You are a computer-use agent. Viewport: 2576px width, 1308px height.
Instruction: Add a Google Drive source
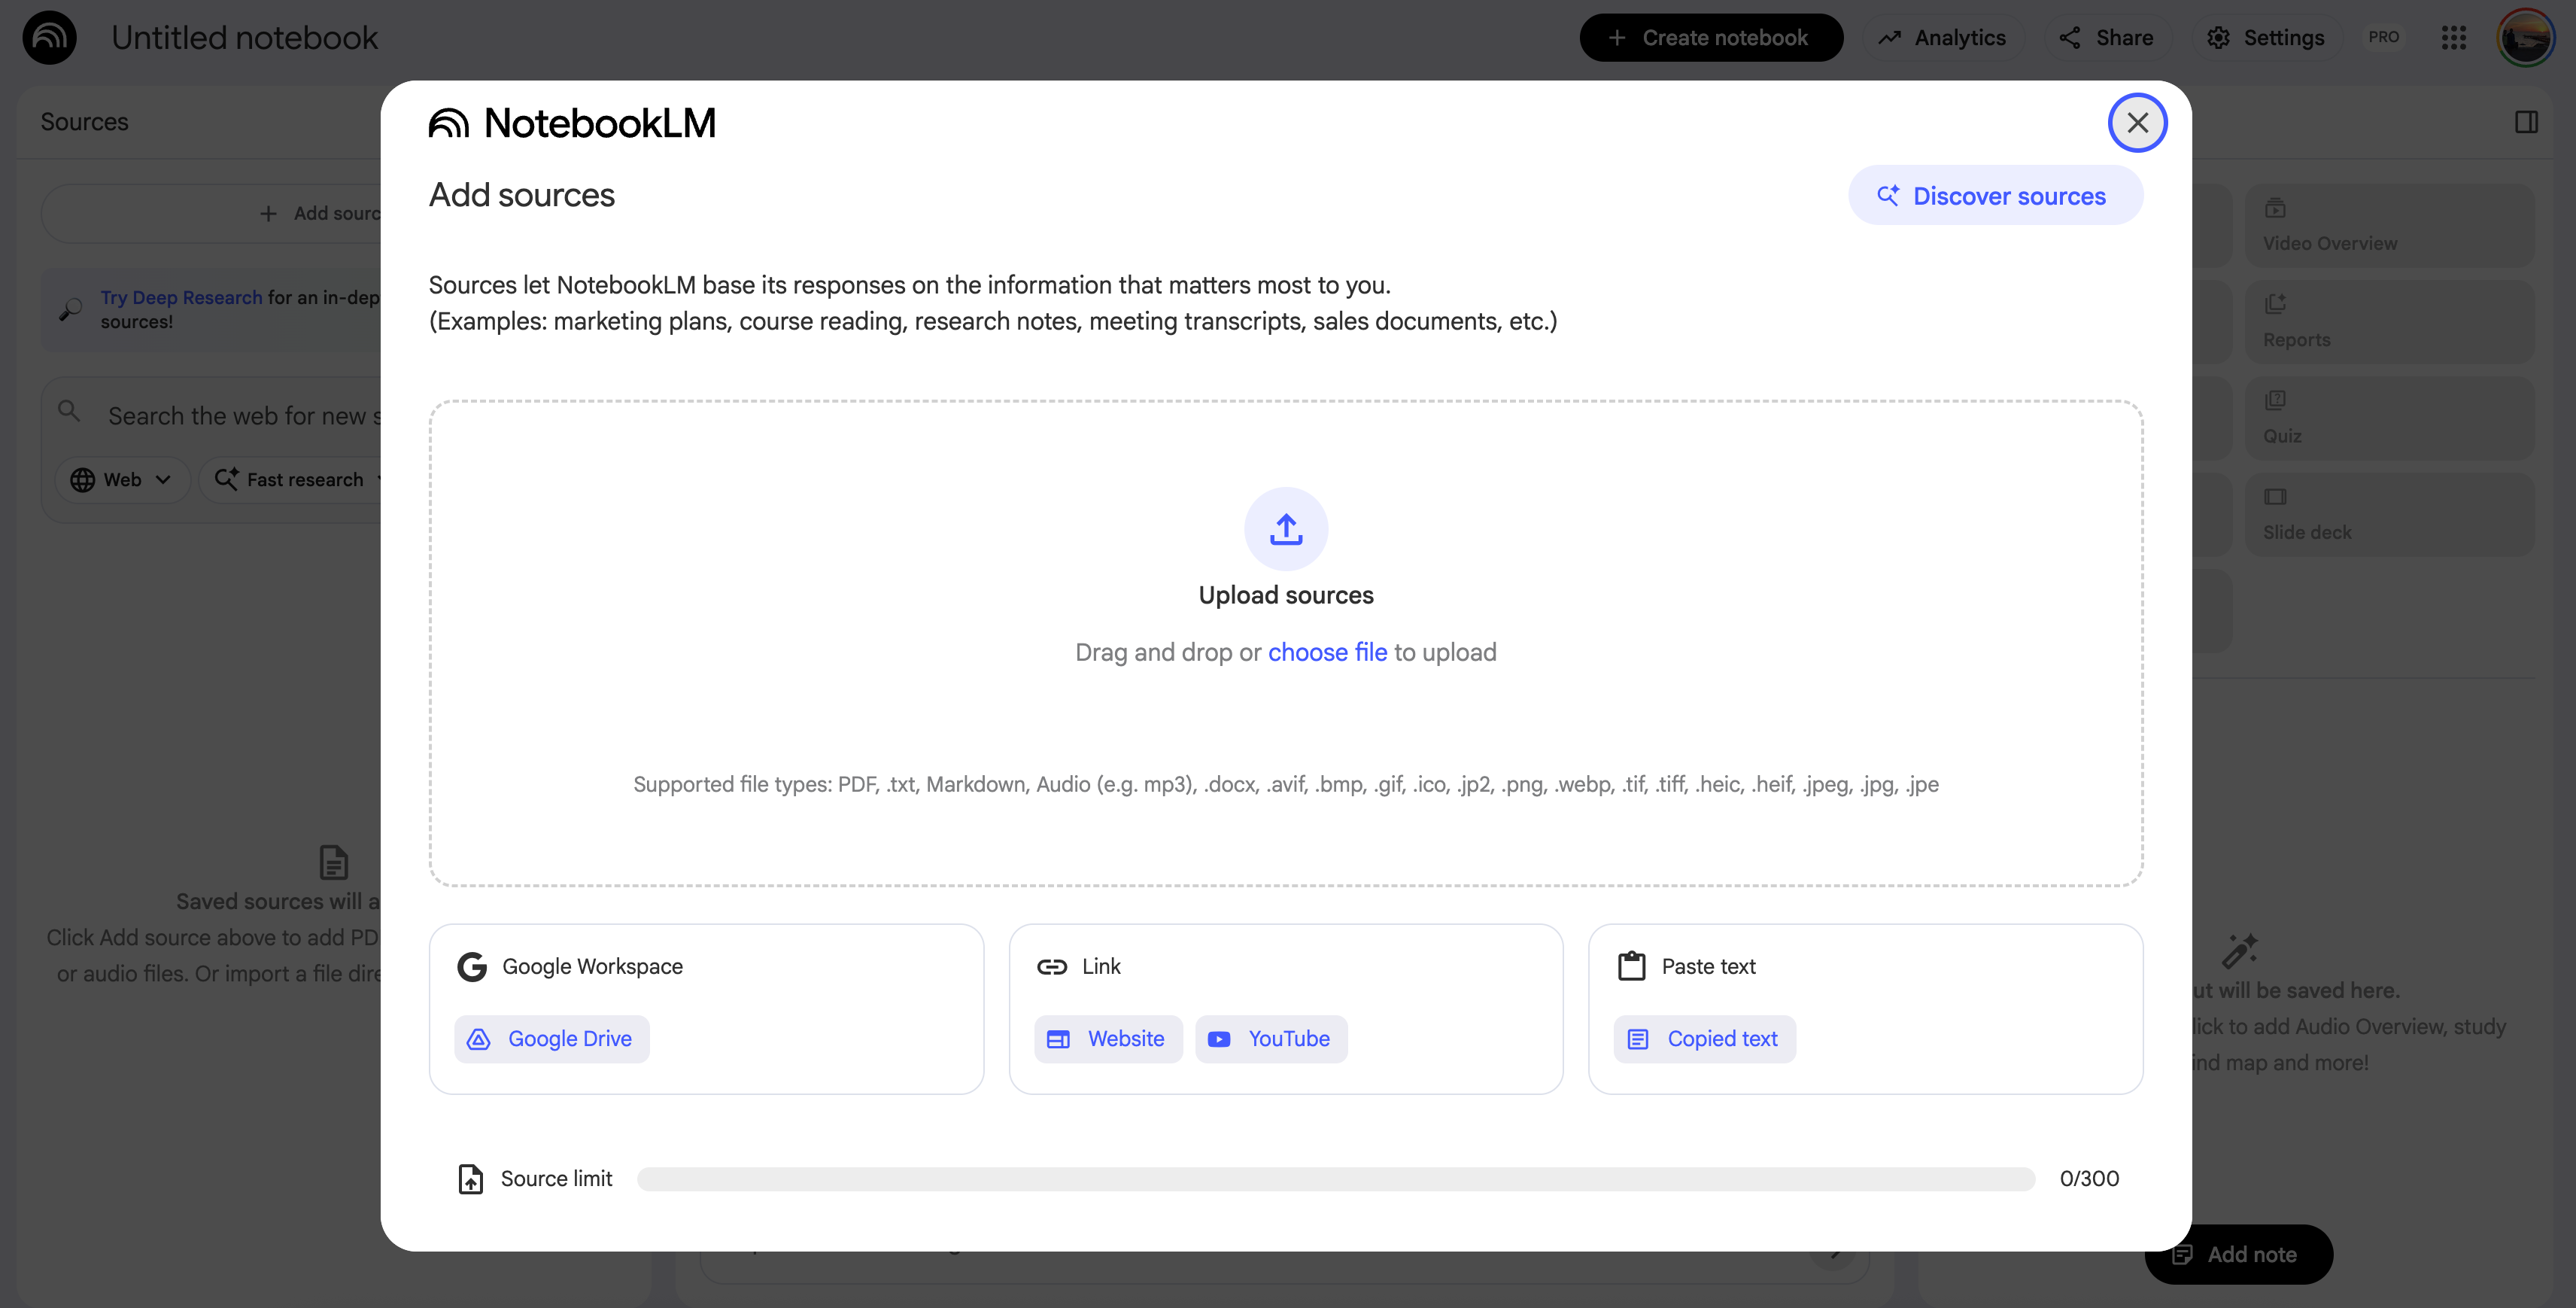point(551,1039)
